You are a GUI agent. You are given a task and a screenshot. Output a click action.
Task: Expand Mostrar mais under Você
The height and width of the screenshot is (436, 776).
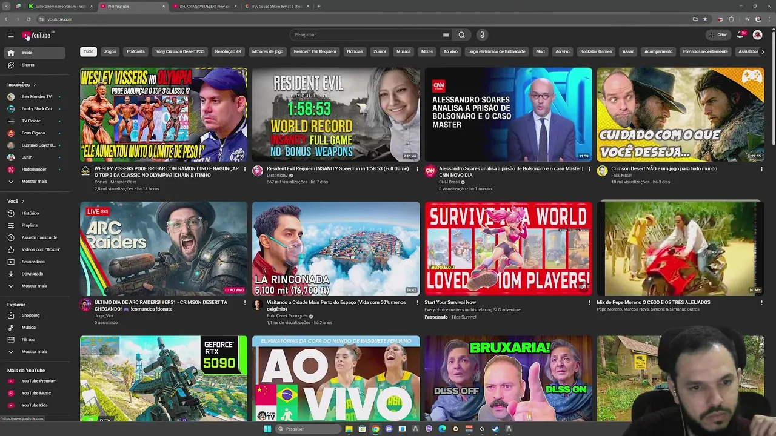(34, 286)
